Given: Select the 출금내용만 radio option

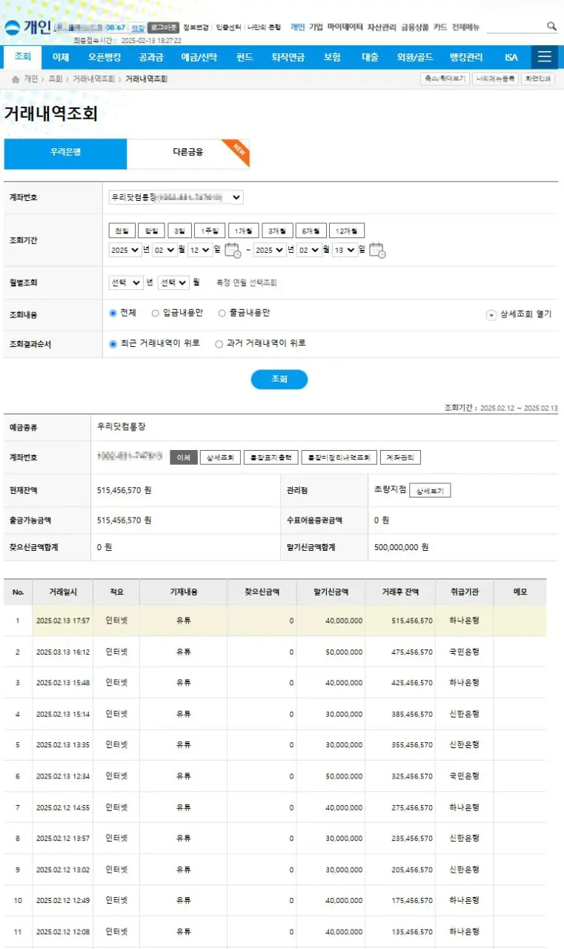Looking at the screenshot, I should click(x=222, y=313).
